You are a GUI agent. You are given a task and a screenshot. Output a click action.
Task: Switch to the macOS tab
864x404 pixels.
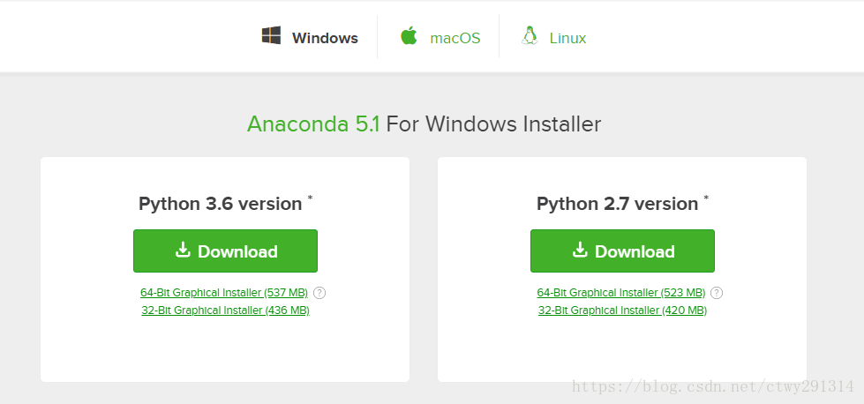455,38
